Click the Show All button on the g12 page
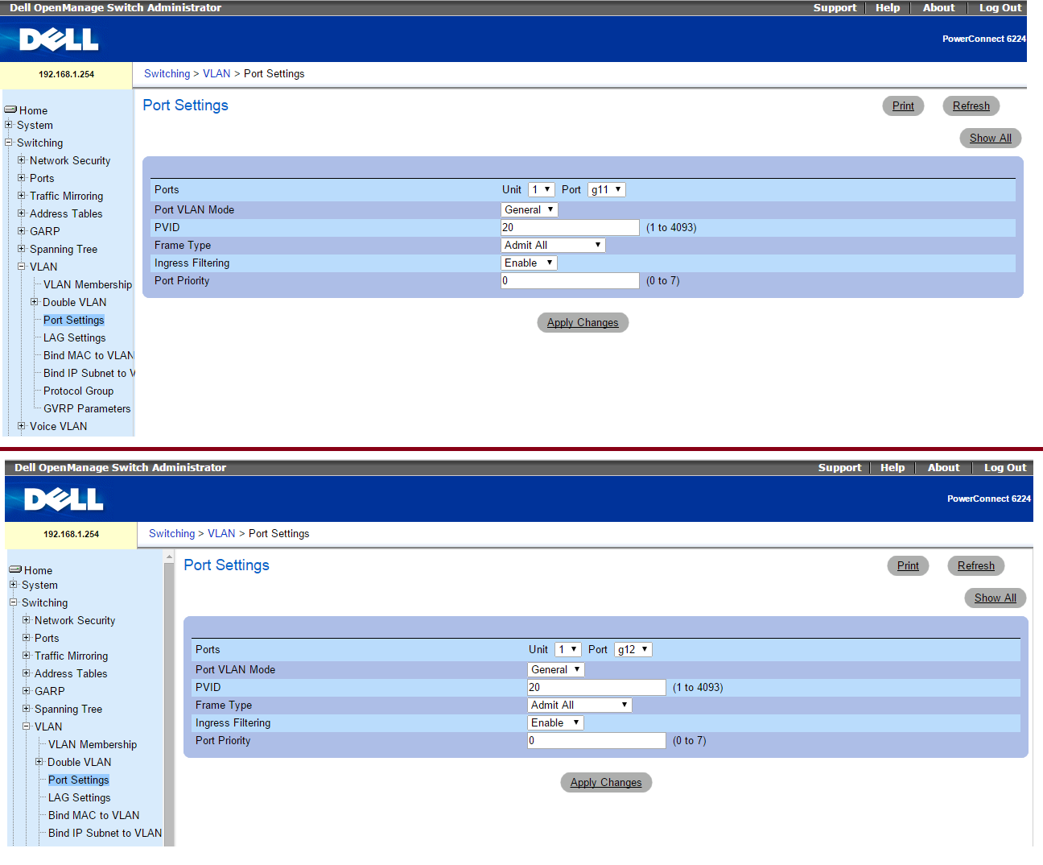The height and width of the screenshot is (865, 1043). (x=996, y=598)
